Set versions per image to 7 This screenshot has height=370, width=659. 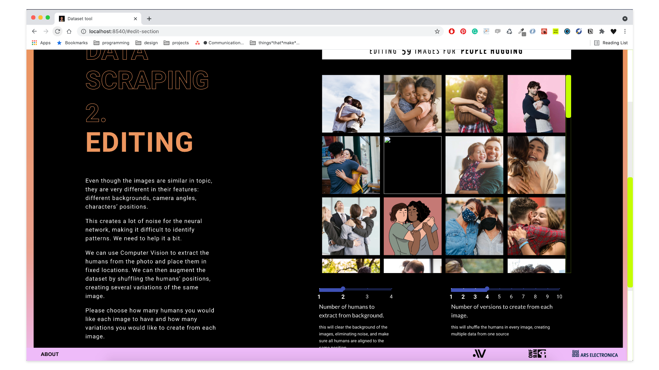pos(523,297)
